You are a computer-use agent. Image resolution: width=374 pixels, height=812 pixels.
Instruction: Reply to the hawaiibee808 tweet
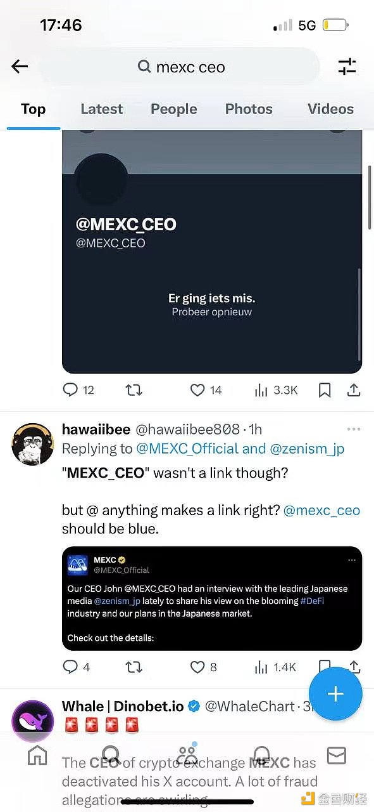coord(70,667)
